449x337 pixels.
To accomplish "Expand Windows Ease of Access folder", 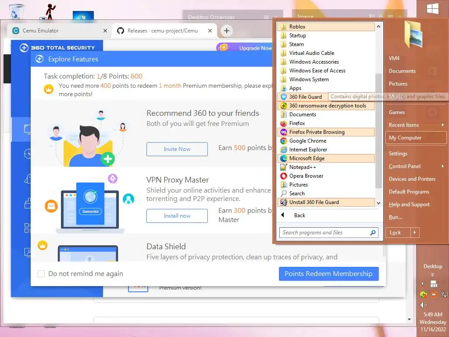I will click(x=326, y=71).
